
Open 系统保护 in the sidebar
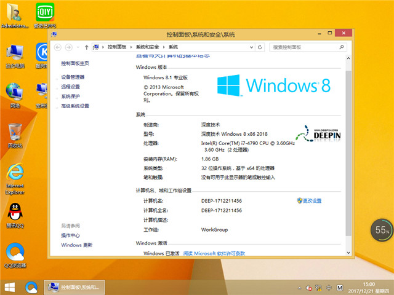[x=70, y=96]
